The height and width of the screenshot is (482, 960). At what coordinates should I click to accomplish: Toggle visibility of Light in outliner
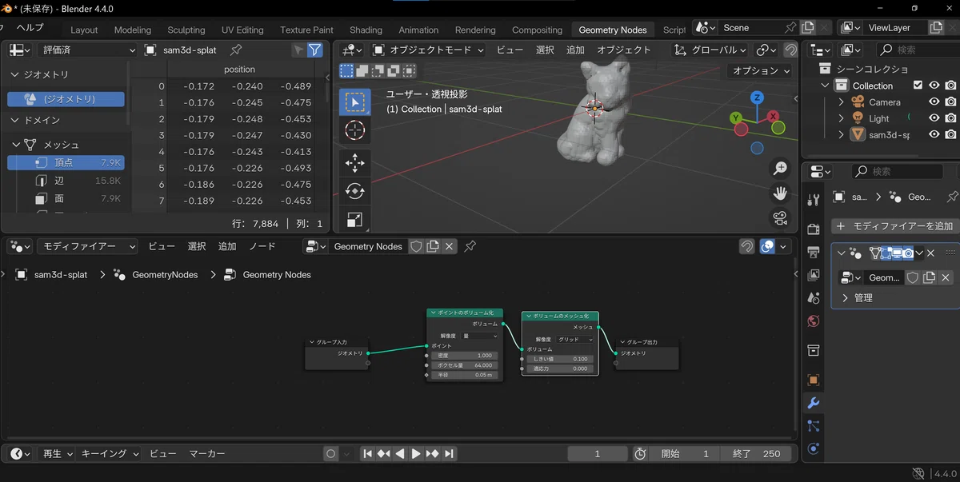(934, 118)
